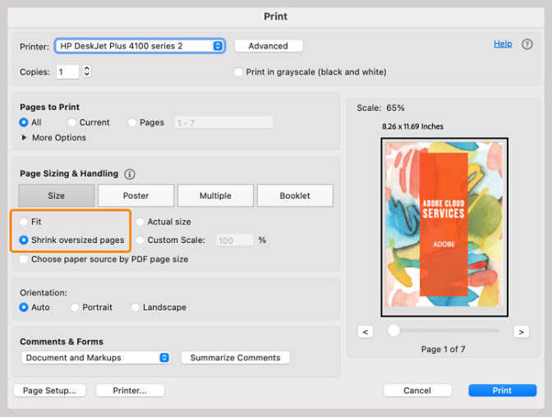Click the blue Print button
Viewport: 552px width, 417px height.
[x=502, y=391]
